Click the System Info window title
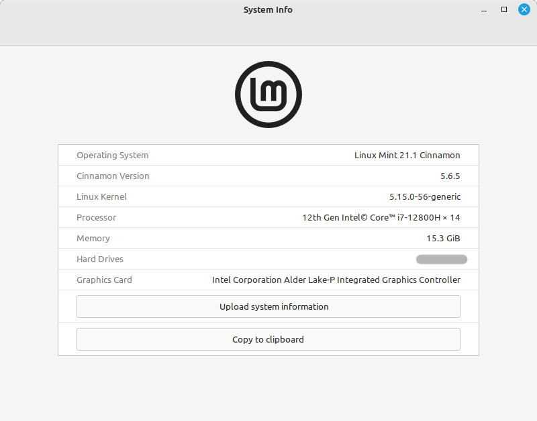Image resolution: width=537 pixels, height=421 pixels. (x=268, y=9)
